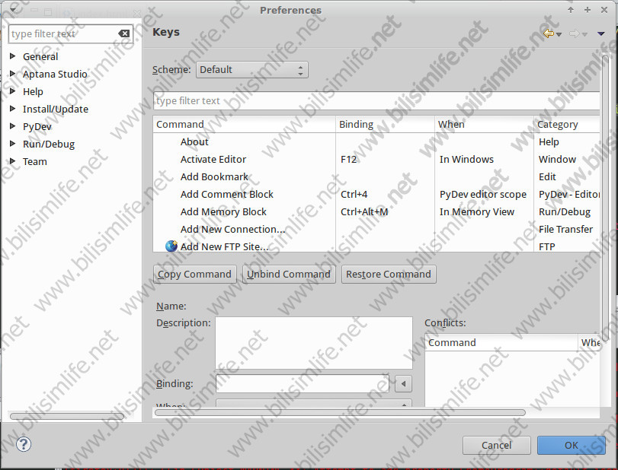
Task: Click the globe icon beside Add New FTP Site
Action: point(171,246)
